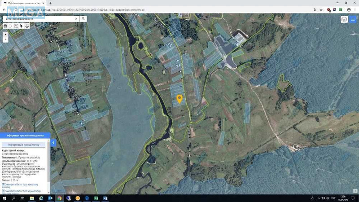359x202 pixels.
Task: Collapse the parcel info side panel
Action: click(x=53, y=143)
